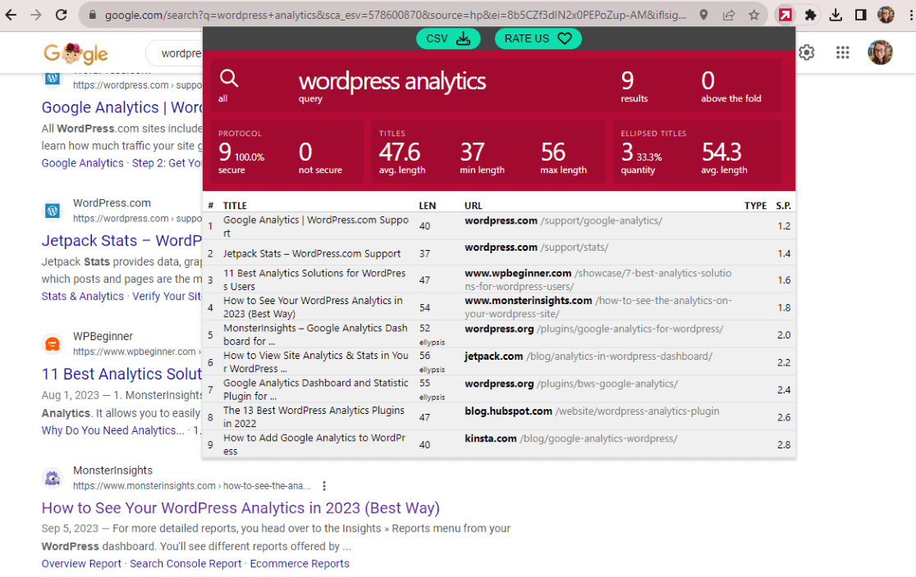Open the Extensions puzzle piece menu

811,14
